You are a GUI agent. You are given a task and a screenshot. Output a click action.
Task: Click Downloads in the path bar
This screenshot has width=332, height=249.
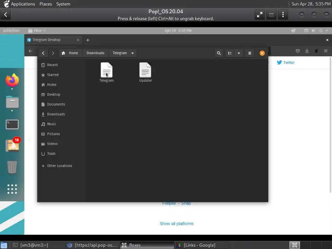(96, 53)
